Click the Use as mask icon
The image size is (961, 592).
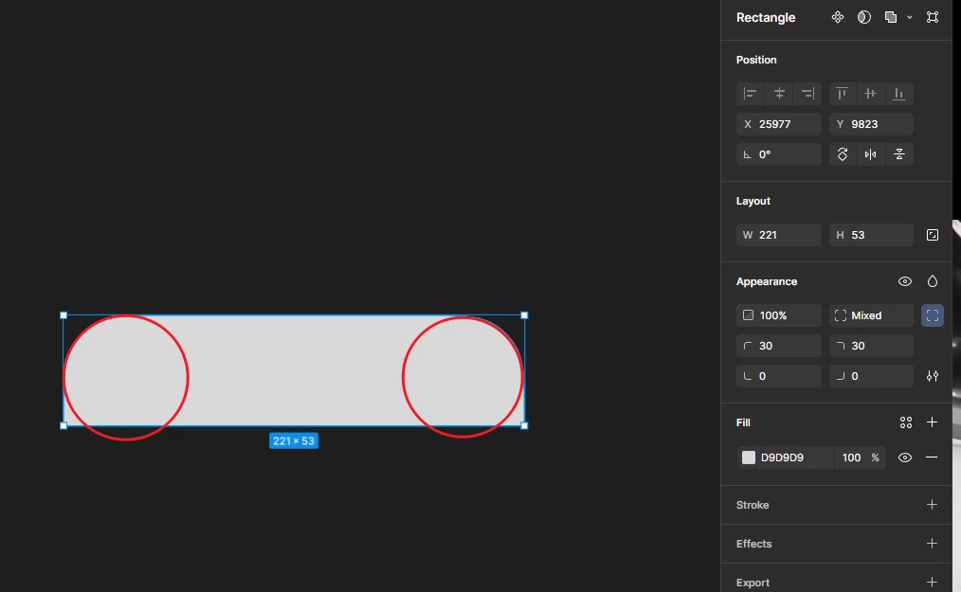point(864,17)
